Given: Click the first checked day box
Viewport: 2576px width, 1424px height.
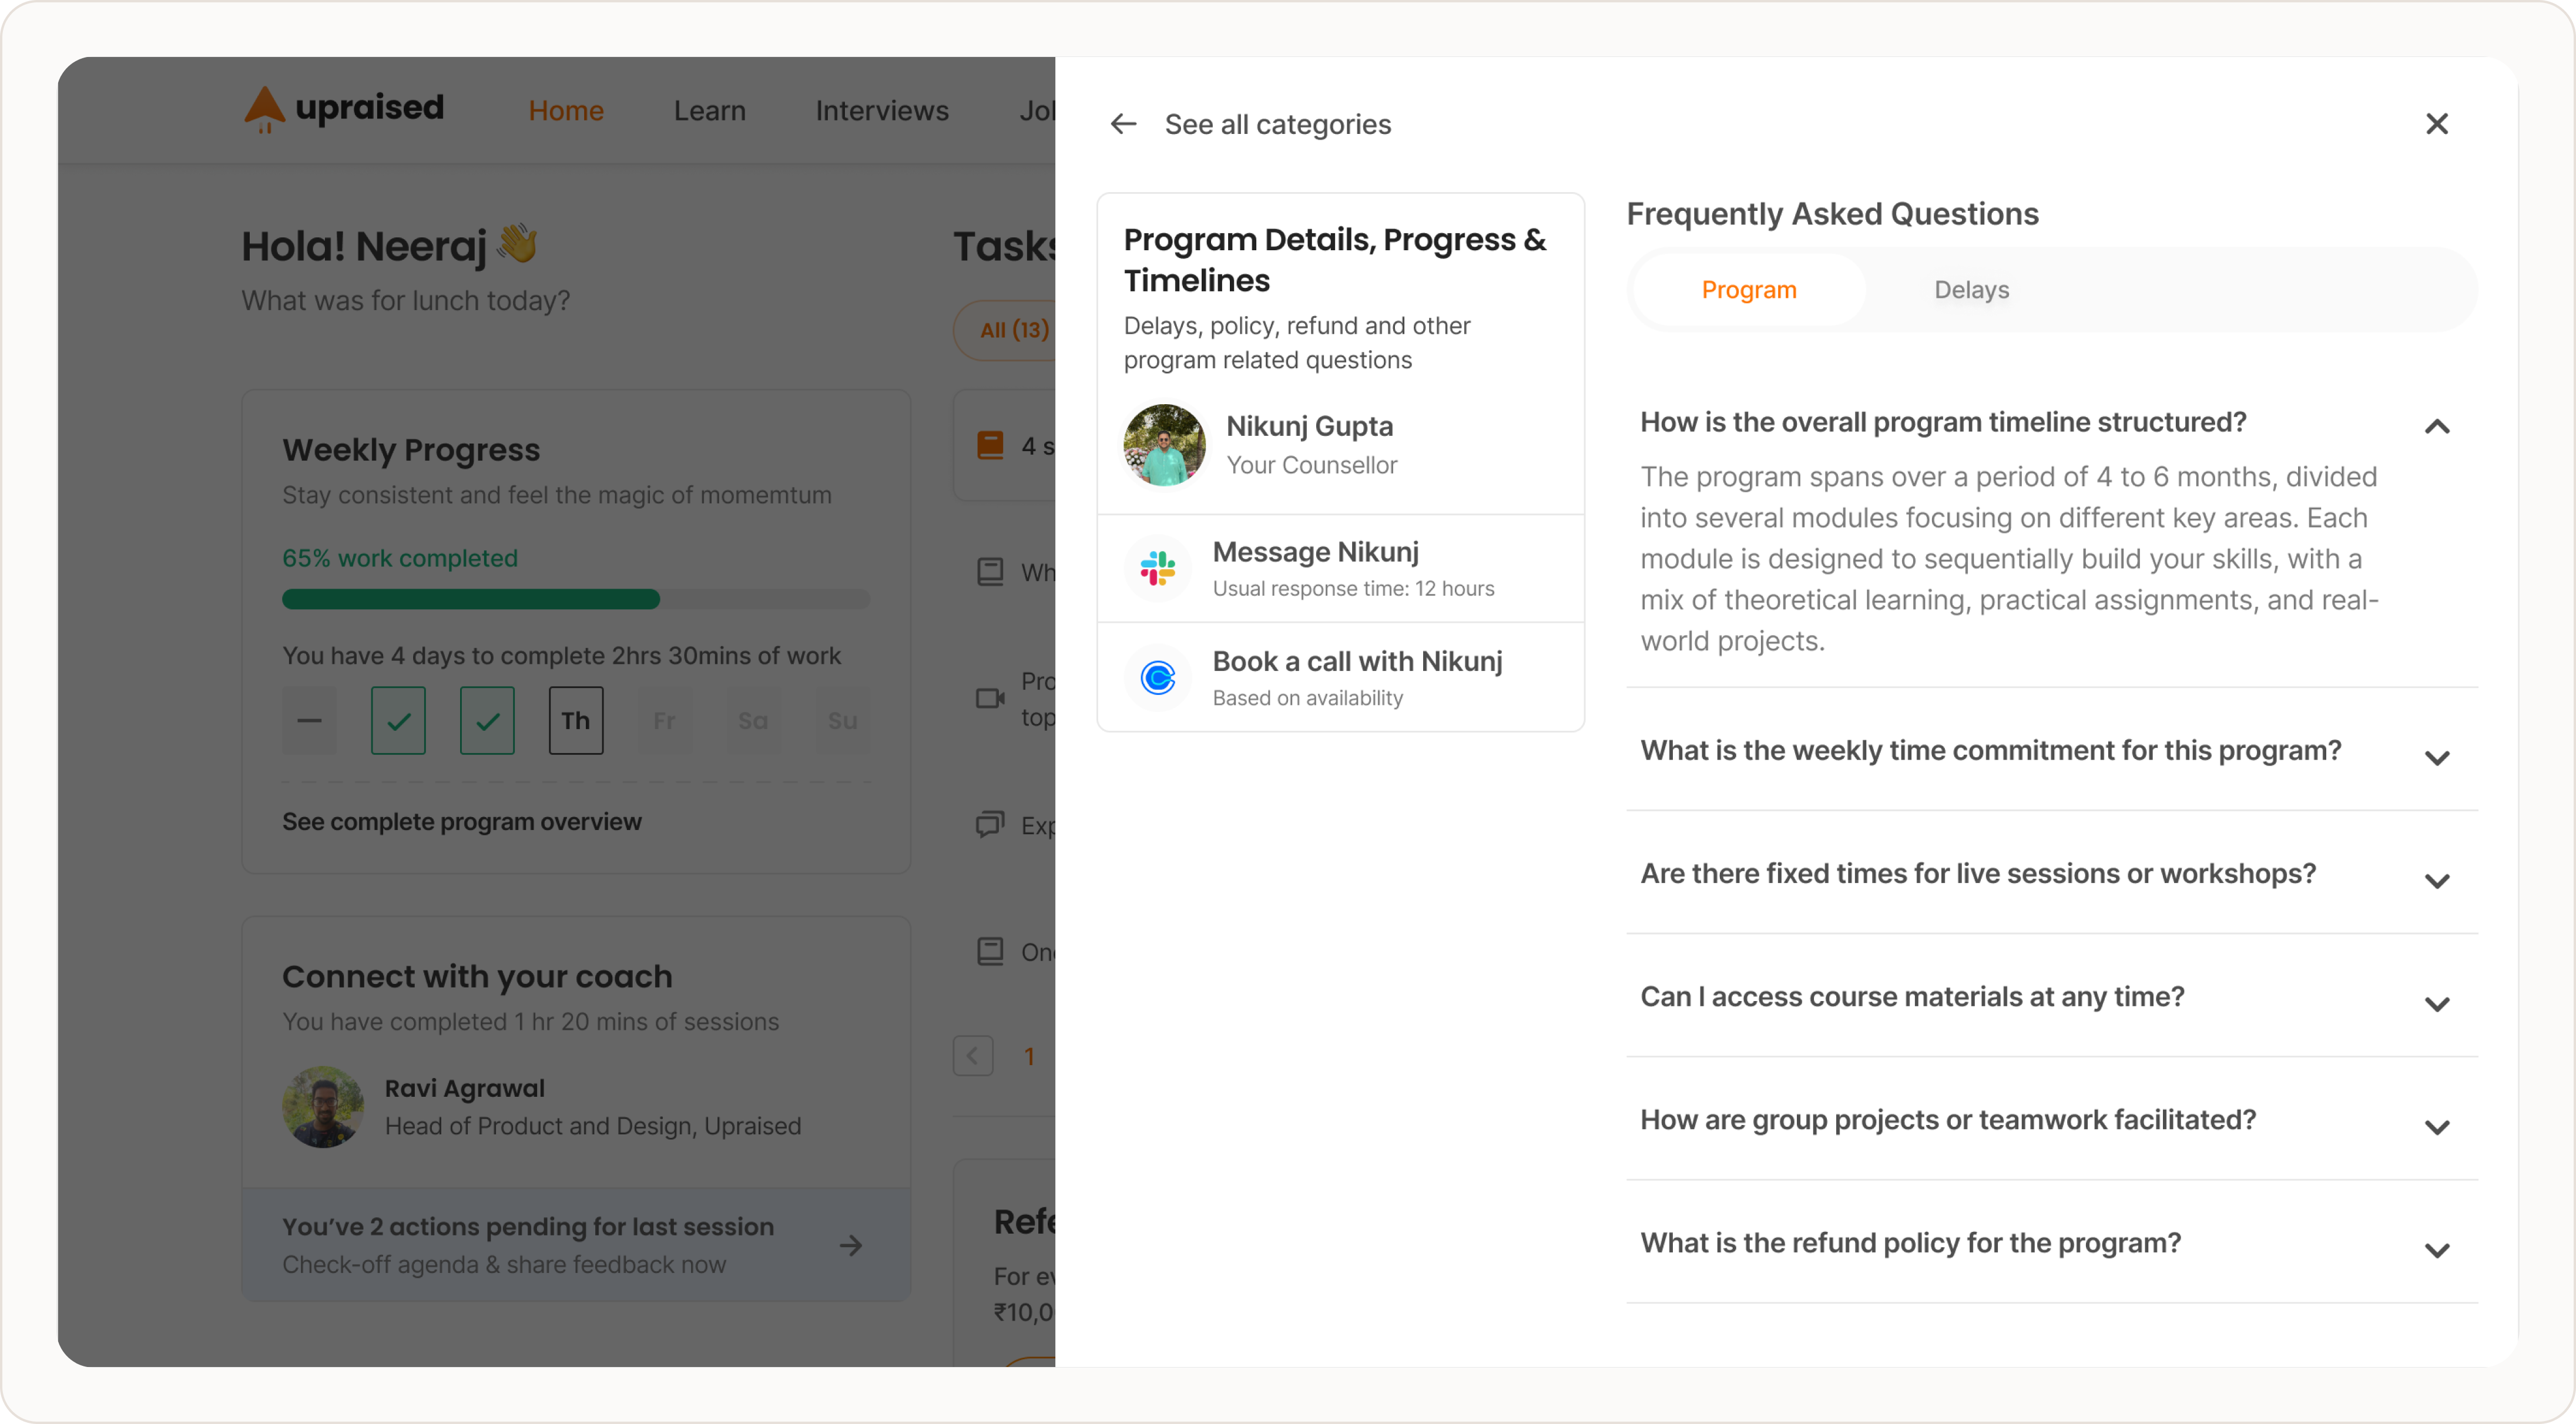Looking at the screenshot, I should 398,720.
